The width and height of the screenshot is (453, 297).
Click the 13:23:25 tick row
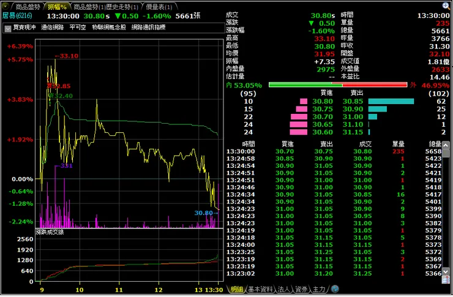tap(334, 252)
